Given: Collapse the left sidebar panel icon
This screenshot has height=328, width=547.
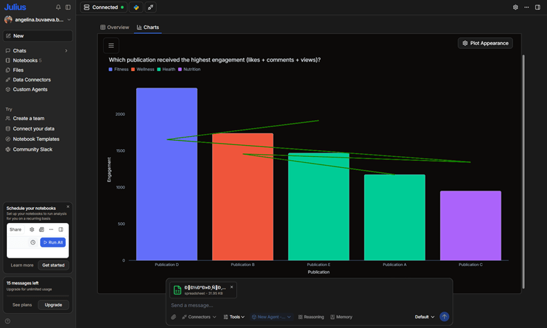Looking at the screenshot, I should point(68,8).
